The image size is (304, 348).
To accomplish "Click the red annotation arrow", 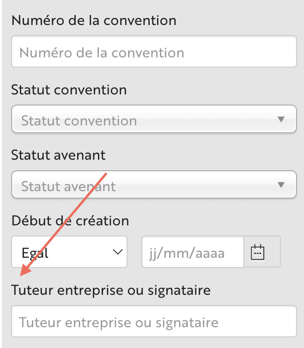I will [65, 223].
